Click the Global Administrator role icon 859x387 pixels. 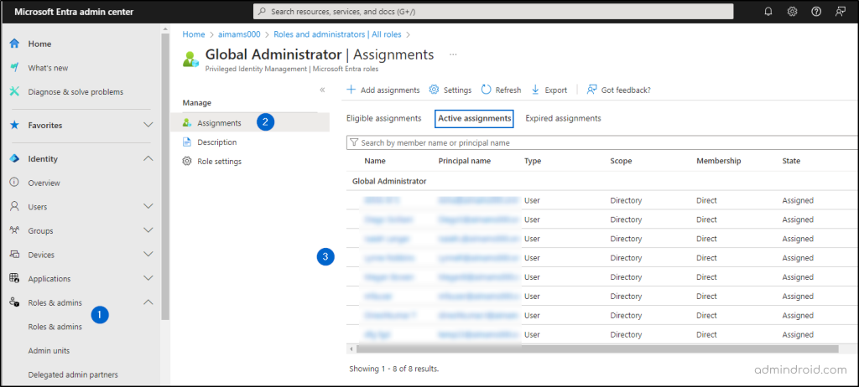pos(191,59)
